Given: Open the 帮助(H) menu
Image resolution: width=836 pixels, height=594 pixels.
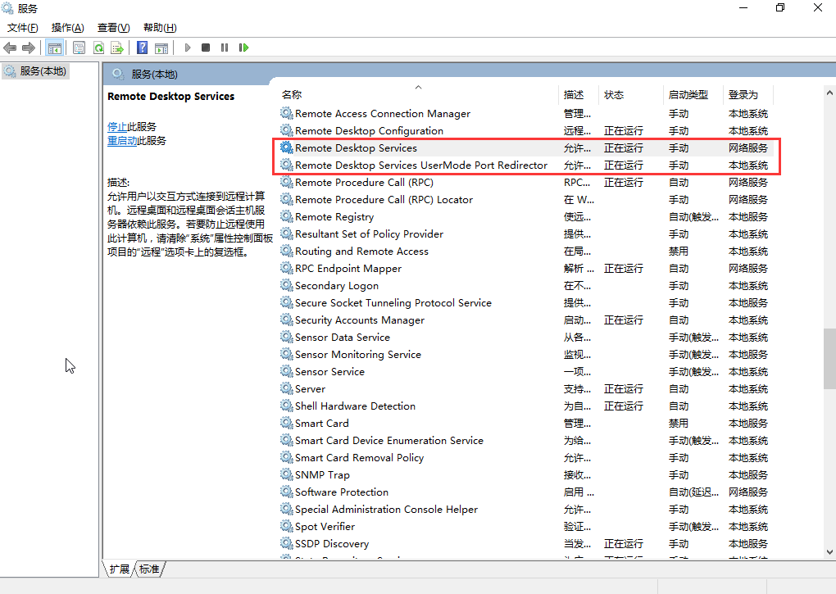Looking at the screenshot, I should pyautogui.click(x=160, y=28).
